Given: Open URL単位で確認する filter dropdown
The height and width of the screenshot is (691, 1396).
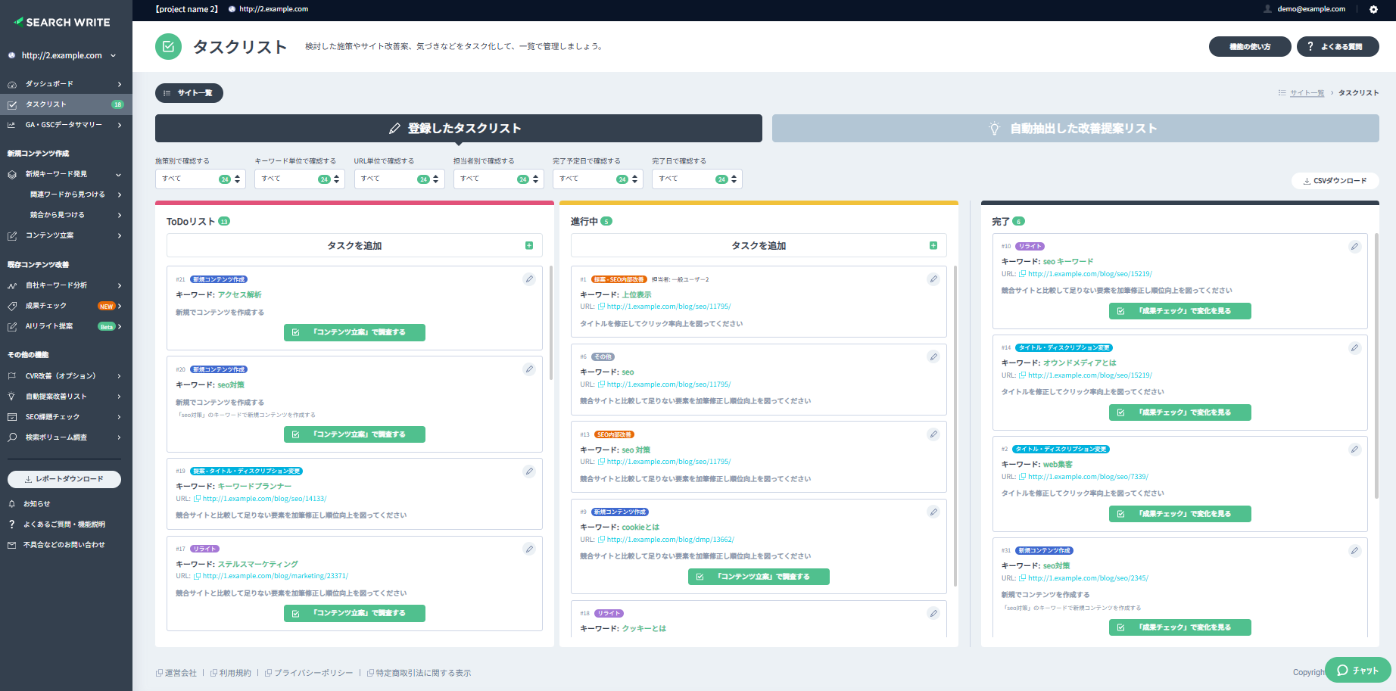Looking at the screenshot, I should (399, 179).
